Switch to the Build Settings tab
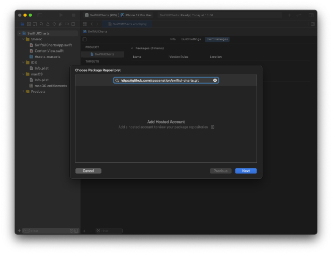The height and width of the screenshot is (254, 332). tap(191, 39)
